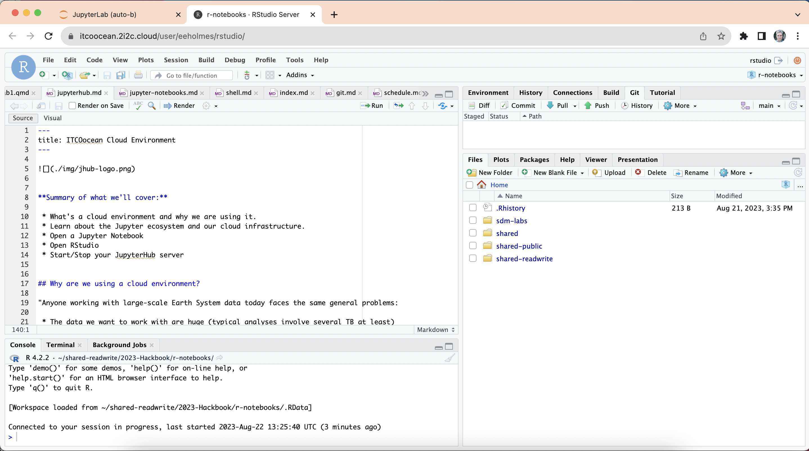Click the sign out icon next to rstudio
This screenshot has height=451, width=809.
(x=779, y=60)
